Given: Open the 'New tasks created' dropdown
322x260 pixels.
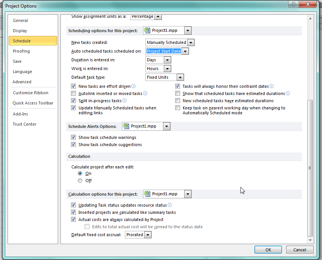Looking at the screenshot, I should pyautogui.click(x=191, y=42).
